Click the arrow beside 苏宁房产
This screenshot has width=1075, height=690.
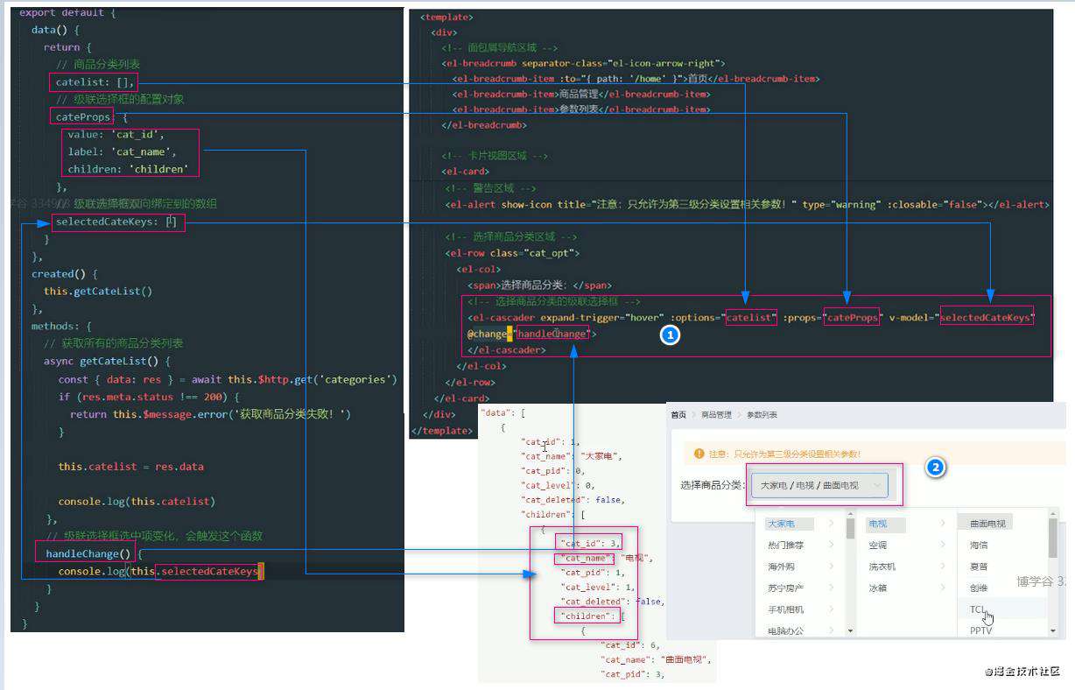(x=830, y=588)
